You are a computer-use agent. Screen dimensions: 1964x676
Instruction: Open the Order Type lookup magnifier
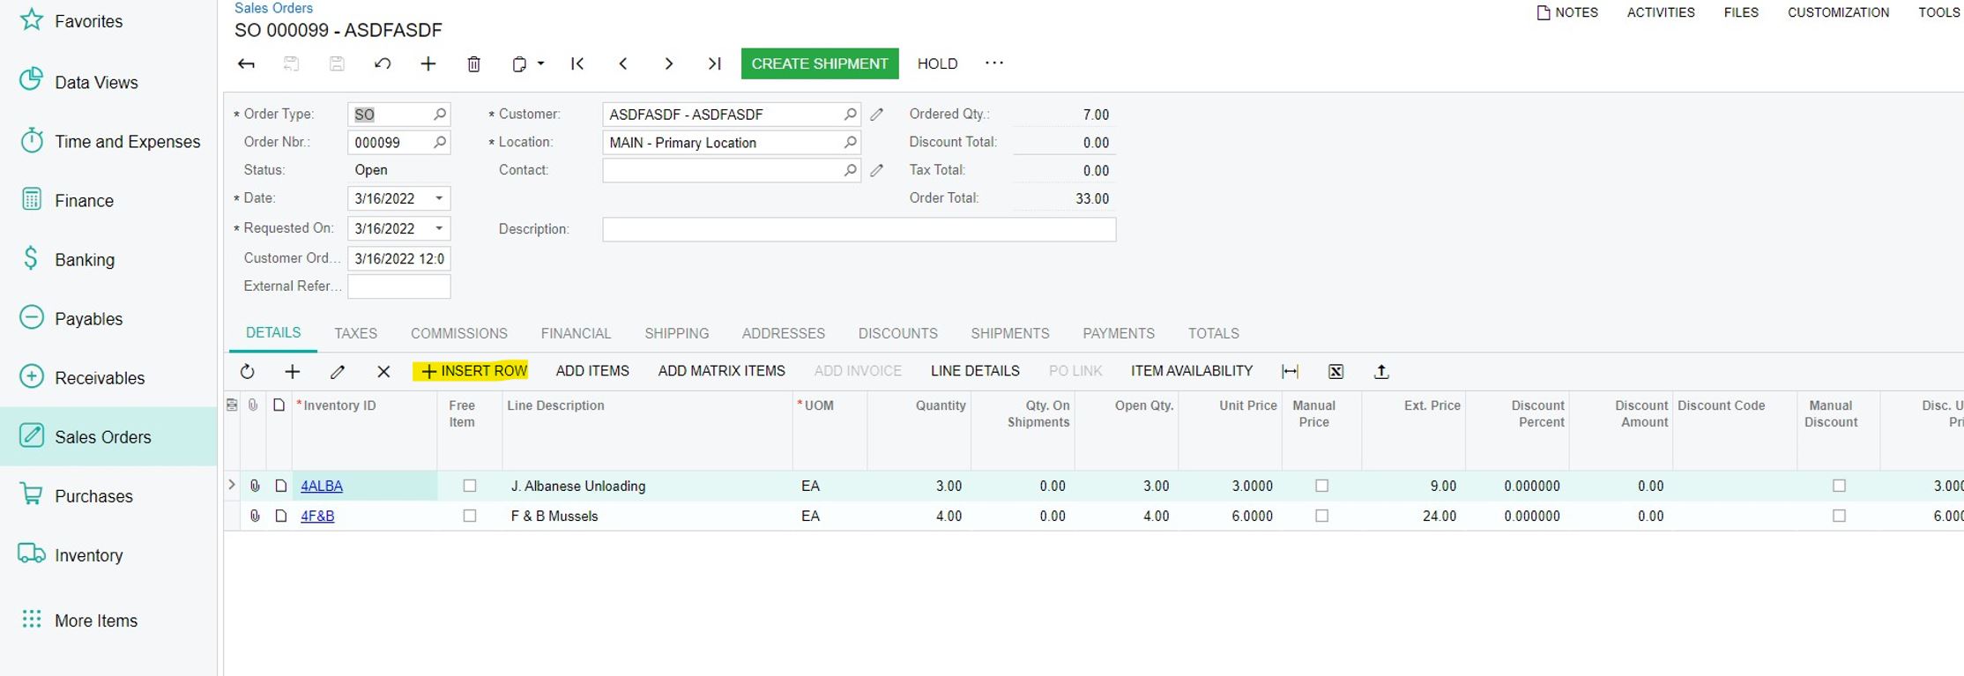tap(440, 115)
